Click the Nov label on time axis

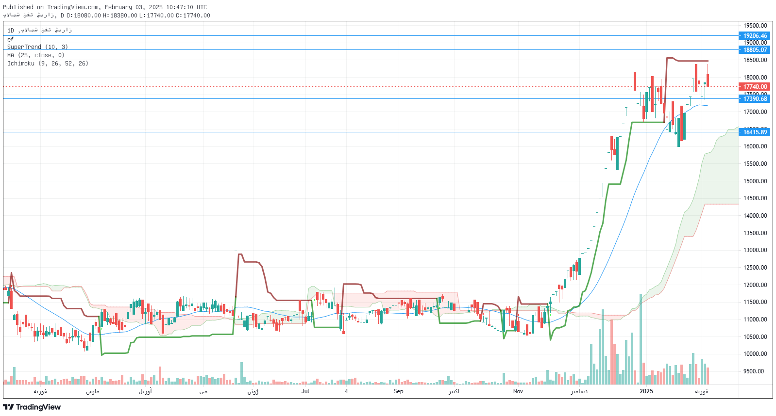click(x=518, y=391)
